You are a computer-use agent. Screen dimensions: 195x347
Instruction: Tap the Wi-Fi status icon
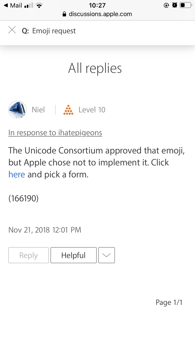tap(39, 5)
